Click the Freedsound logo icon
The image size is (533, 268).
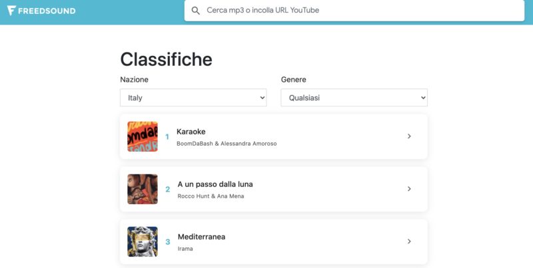click(x=11, y=11)
